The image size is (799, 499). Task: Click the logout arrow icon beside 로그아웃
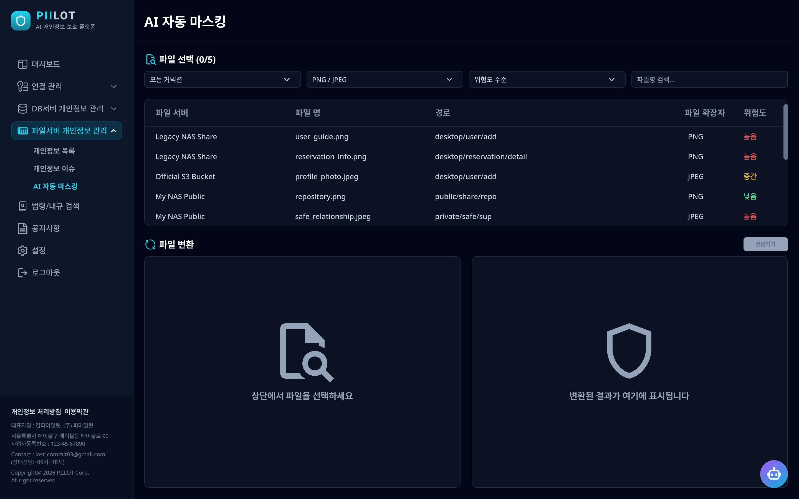[22, 273]
